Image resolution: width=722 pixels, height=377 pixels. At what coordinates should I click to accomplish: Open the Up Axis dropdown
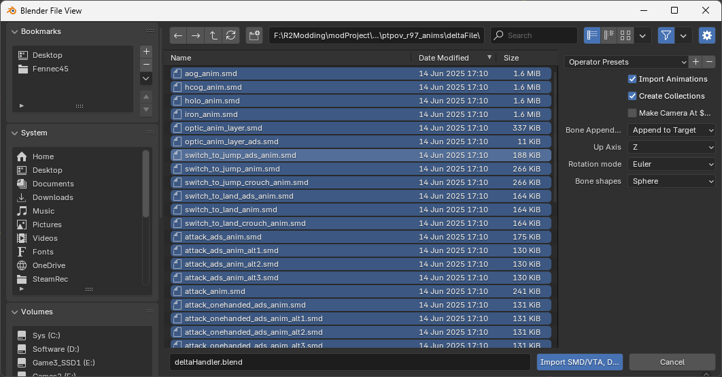pyautogui.click(x=672, y=147)
